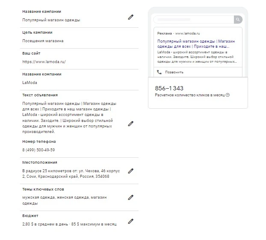Screen dimensions: 266x240
Task: Select the Посещения магазина campaign goal text
Action: (x=43, y=41)
